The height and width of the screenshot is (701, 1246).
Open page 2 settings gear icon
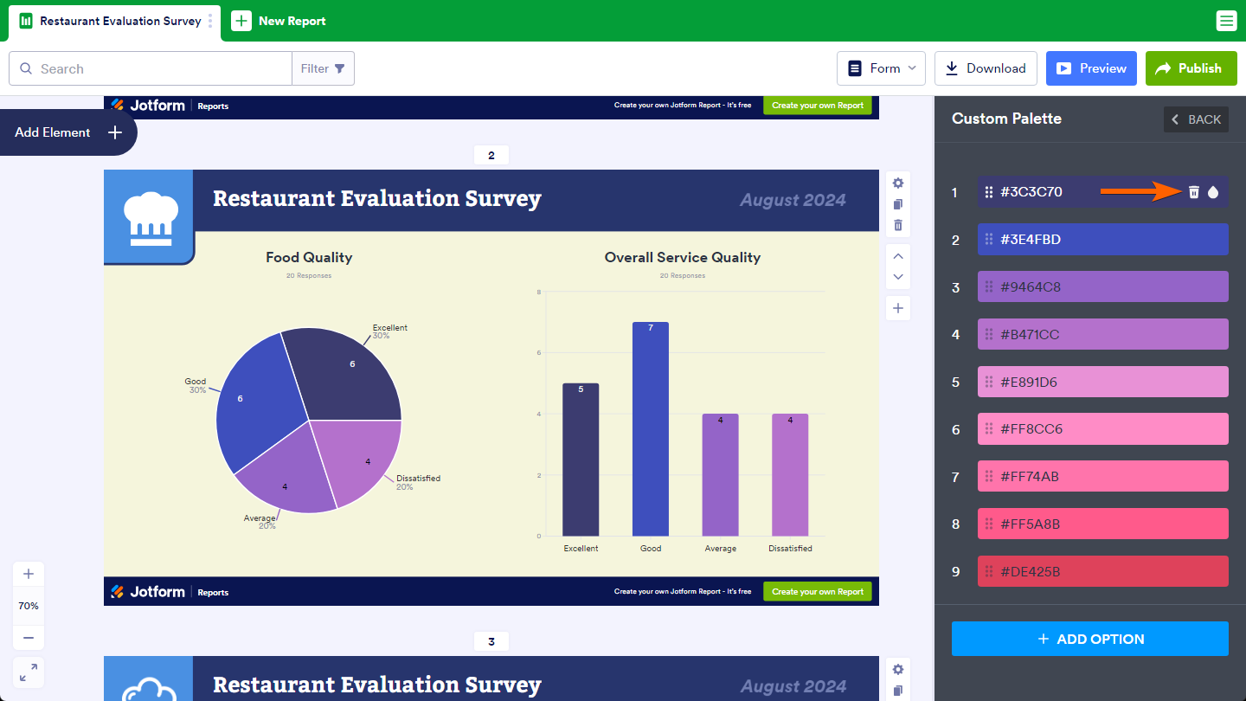pyautogui.click(x=898, y=183)
